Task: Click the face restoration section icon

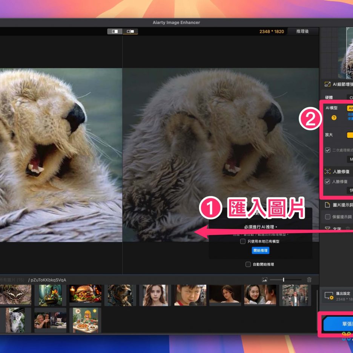Action: point(327,171)
